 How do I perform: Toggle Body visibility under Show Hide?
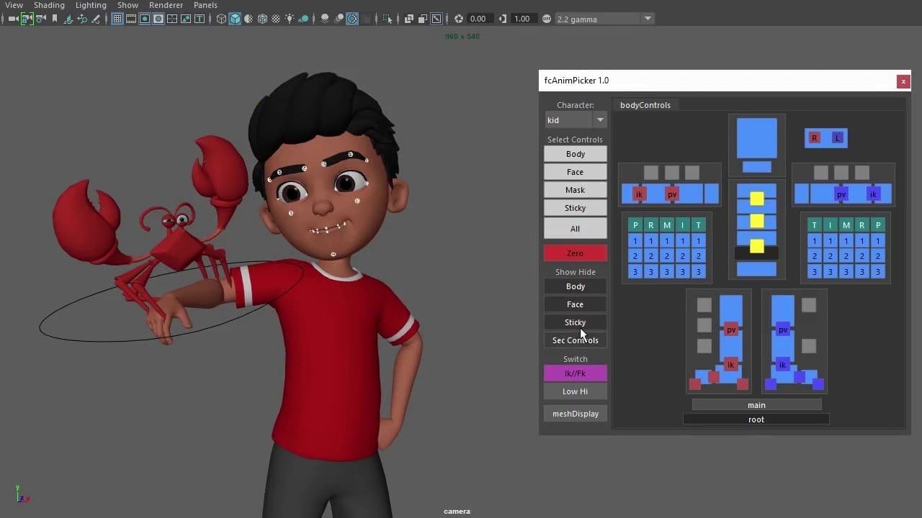click(x=575, y=286)
